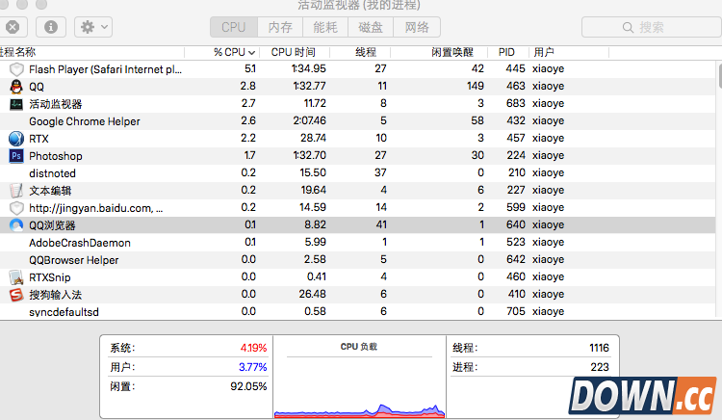
Task: Sort by the 进程名称 column header
Action: point(17,52)
